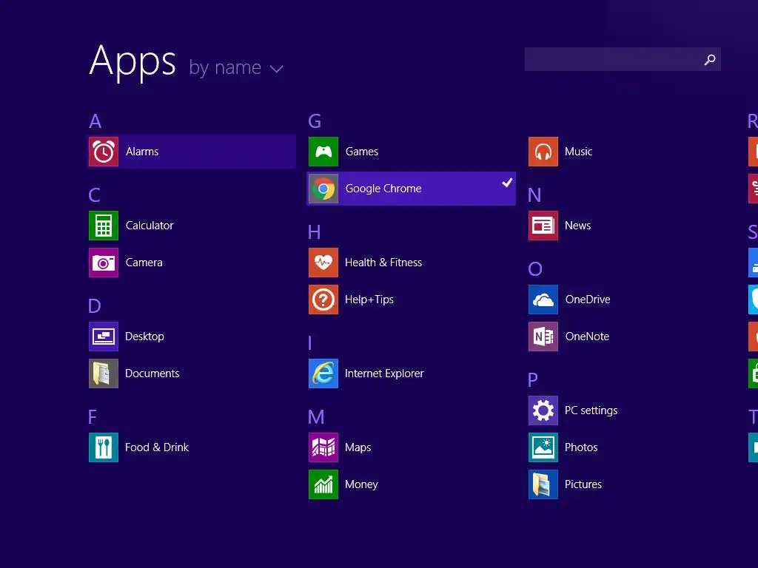This screenshot has width=758, height=568.
Task: Launch the Calculator app icon
Action: (104, 226)
